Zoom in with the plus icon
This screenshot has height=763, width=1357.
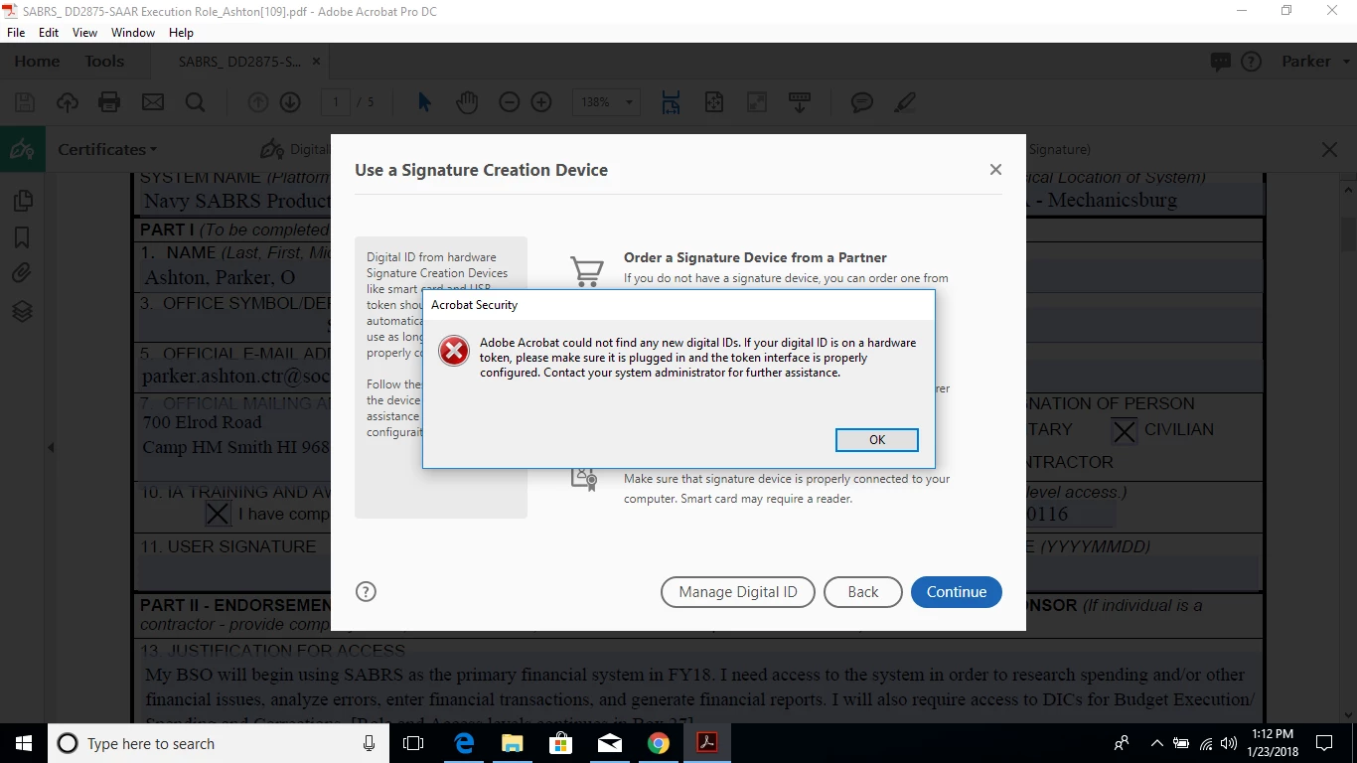(x=541, y=102)
